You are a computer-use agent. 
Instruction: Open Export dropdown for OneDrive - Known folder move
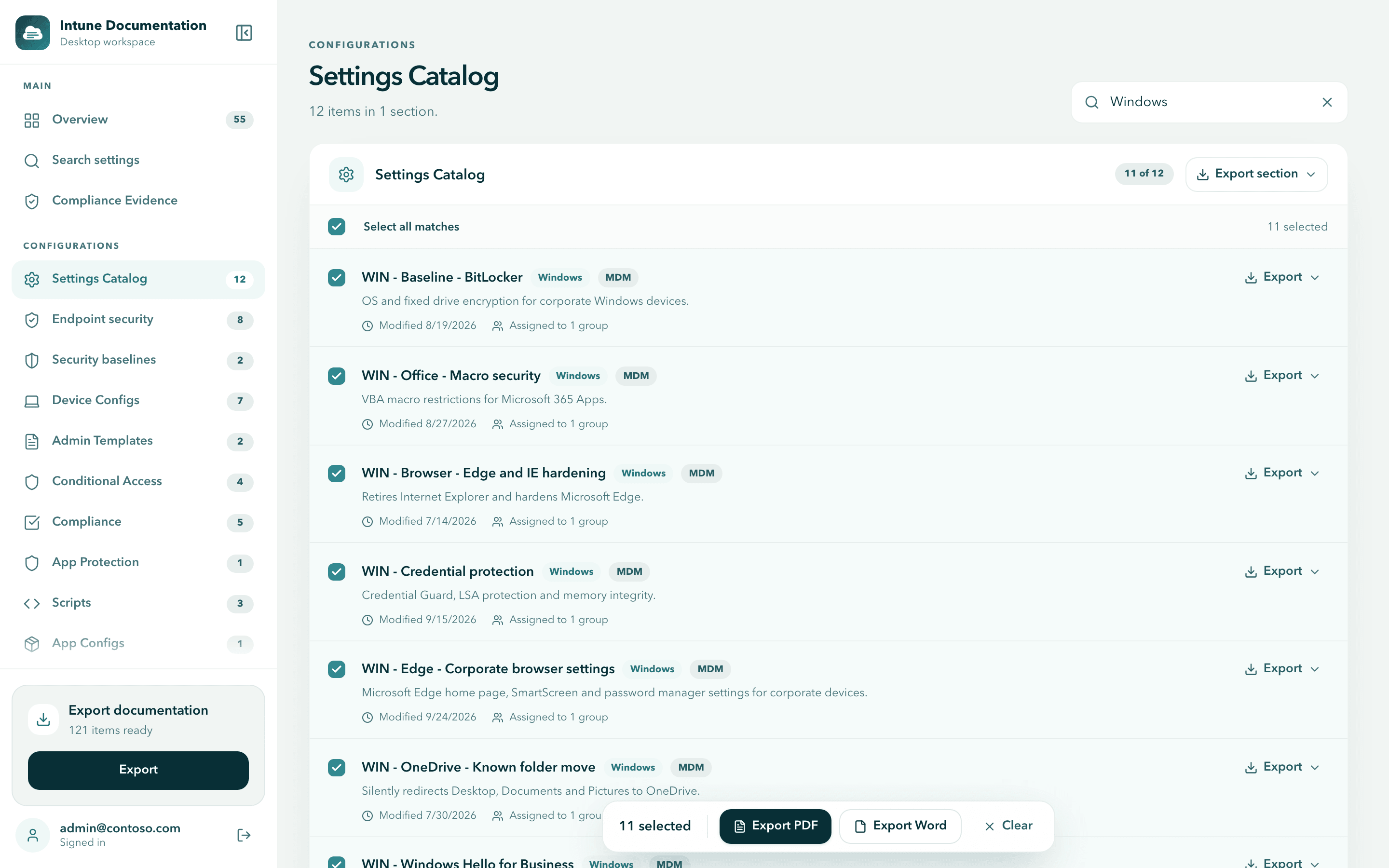[x=1282, y=767]
